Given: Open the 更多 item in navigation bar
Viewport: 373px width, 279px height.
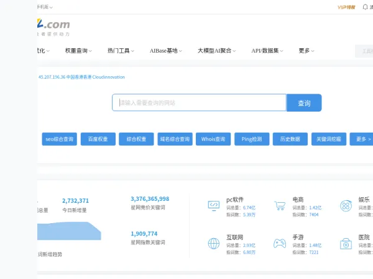Looking at the screenshot, I should [x=304, y=51].
